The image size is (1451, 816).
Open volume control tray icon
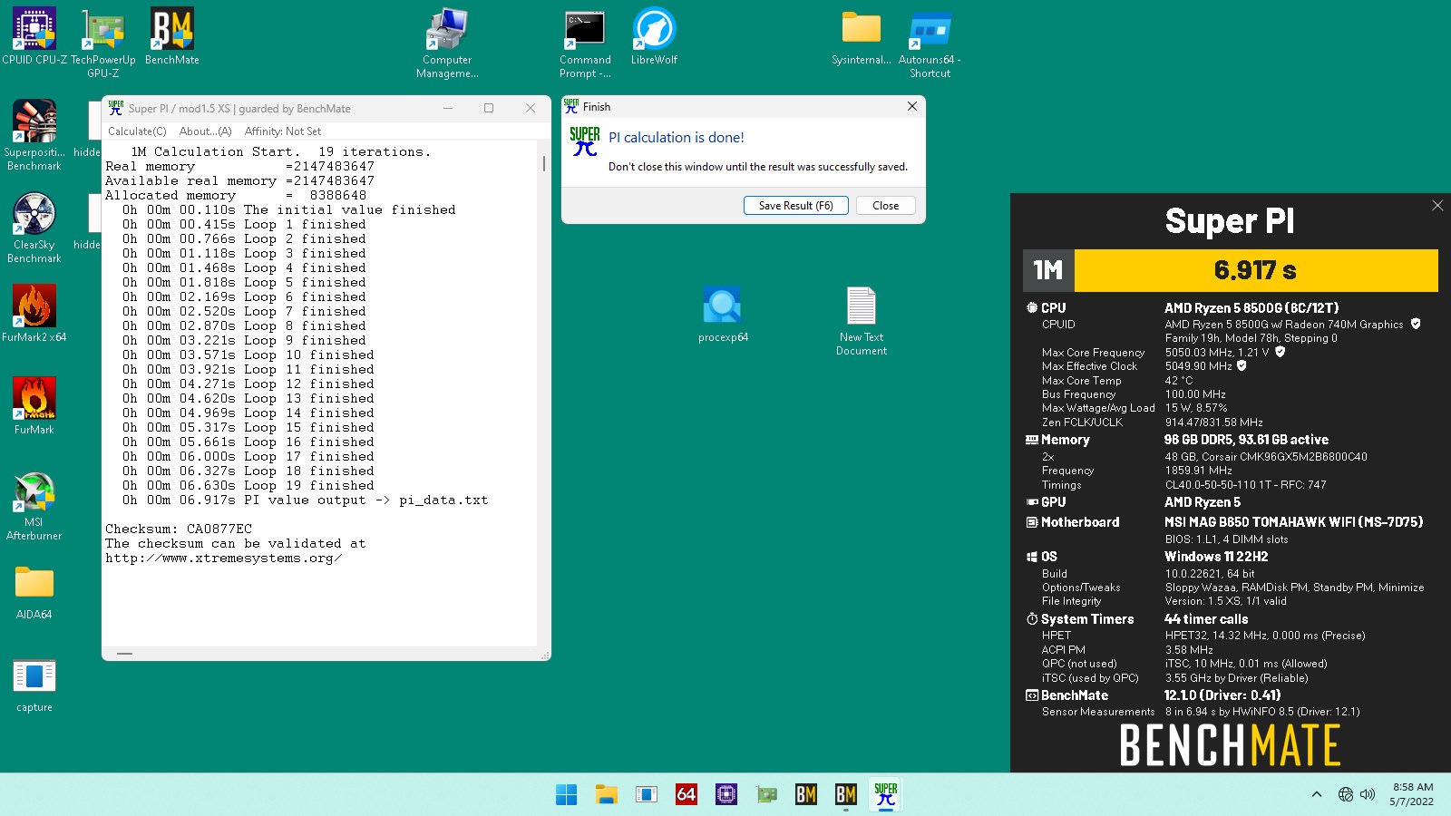point(1368,794)
